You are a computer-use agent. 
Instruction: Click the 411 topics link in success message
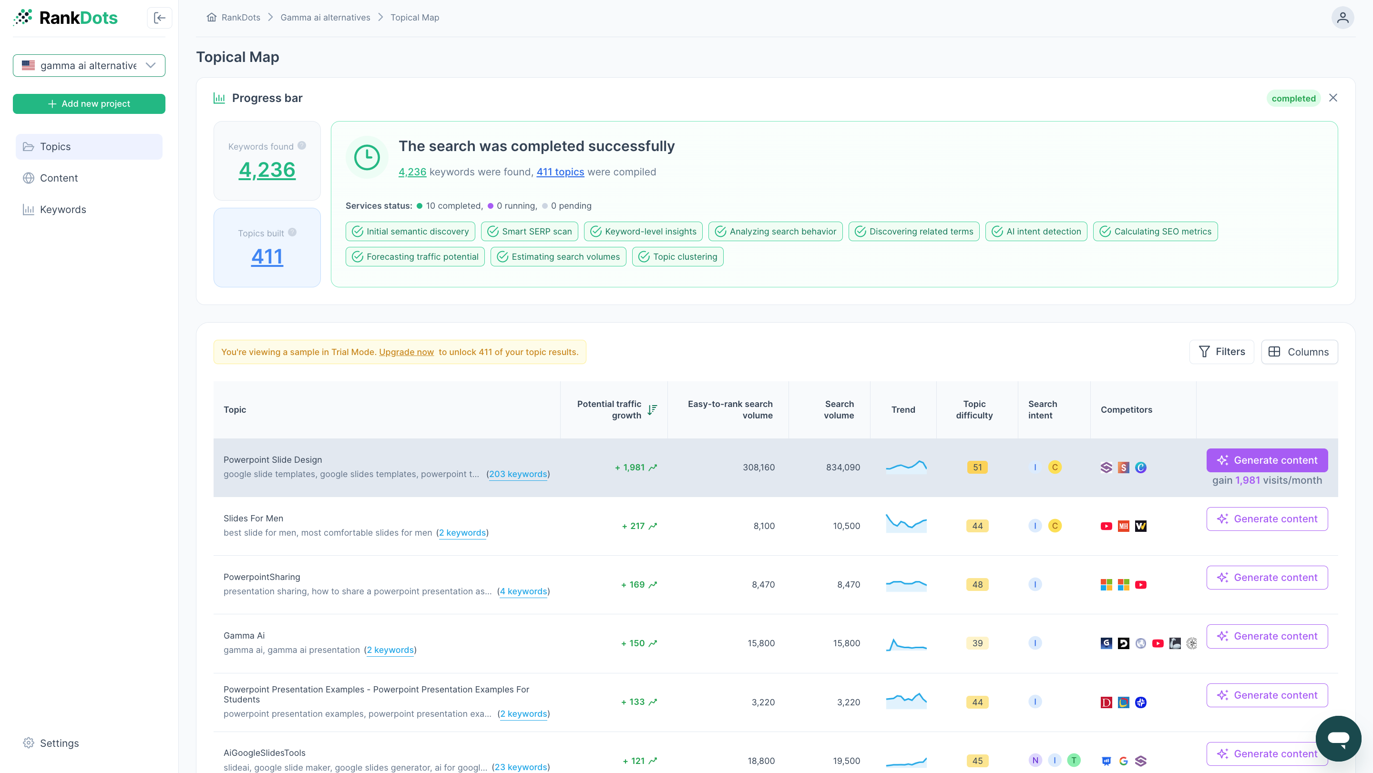560,172
